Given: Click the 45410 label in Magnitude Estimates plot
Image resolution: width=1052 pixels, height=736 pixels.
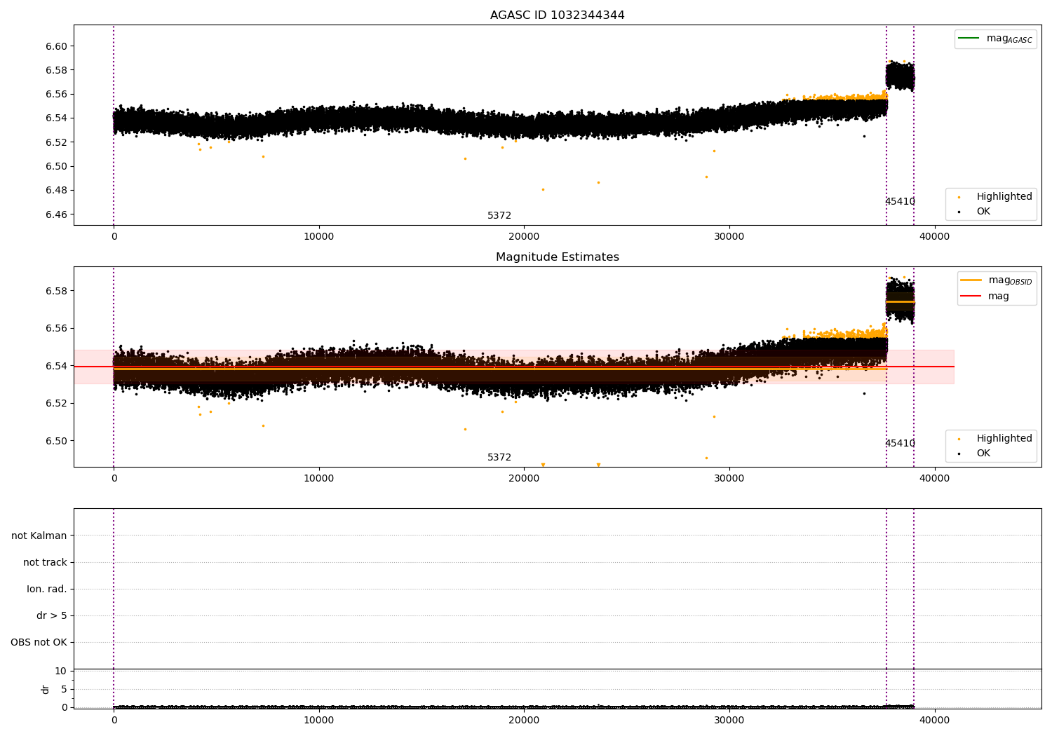Looking at the screenshot, I should pyautogui.click(x=900, y=444).
